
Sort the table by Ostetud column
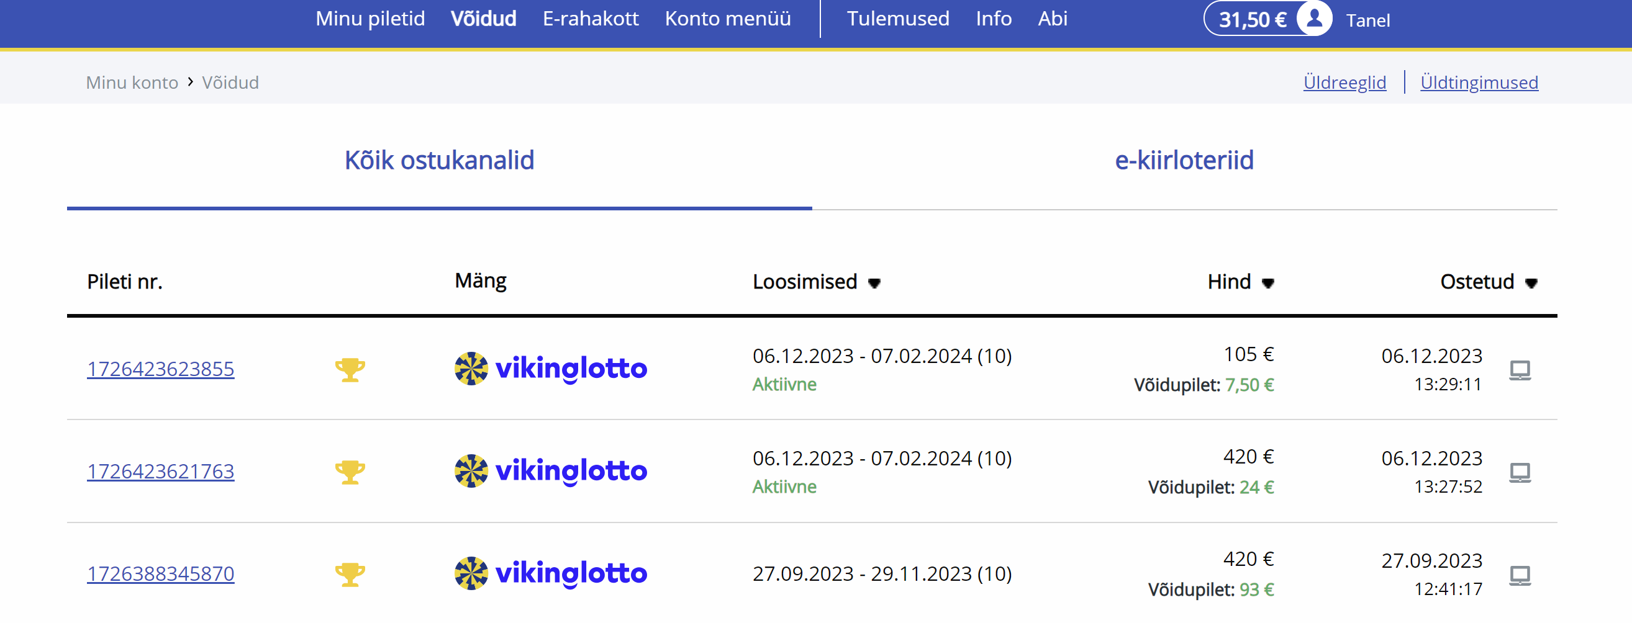(1487, 282)
